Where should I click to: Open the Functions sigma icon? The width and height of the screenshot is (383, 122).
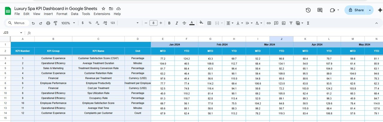tap(308, 23)
